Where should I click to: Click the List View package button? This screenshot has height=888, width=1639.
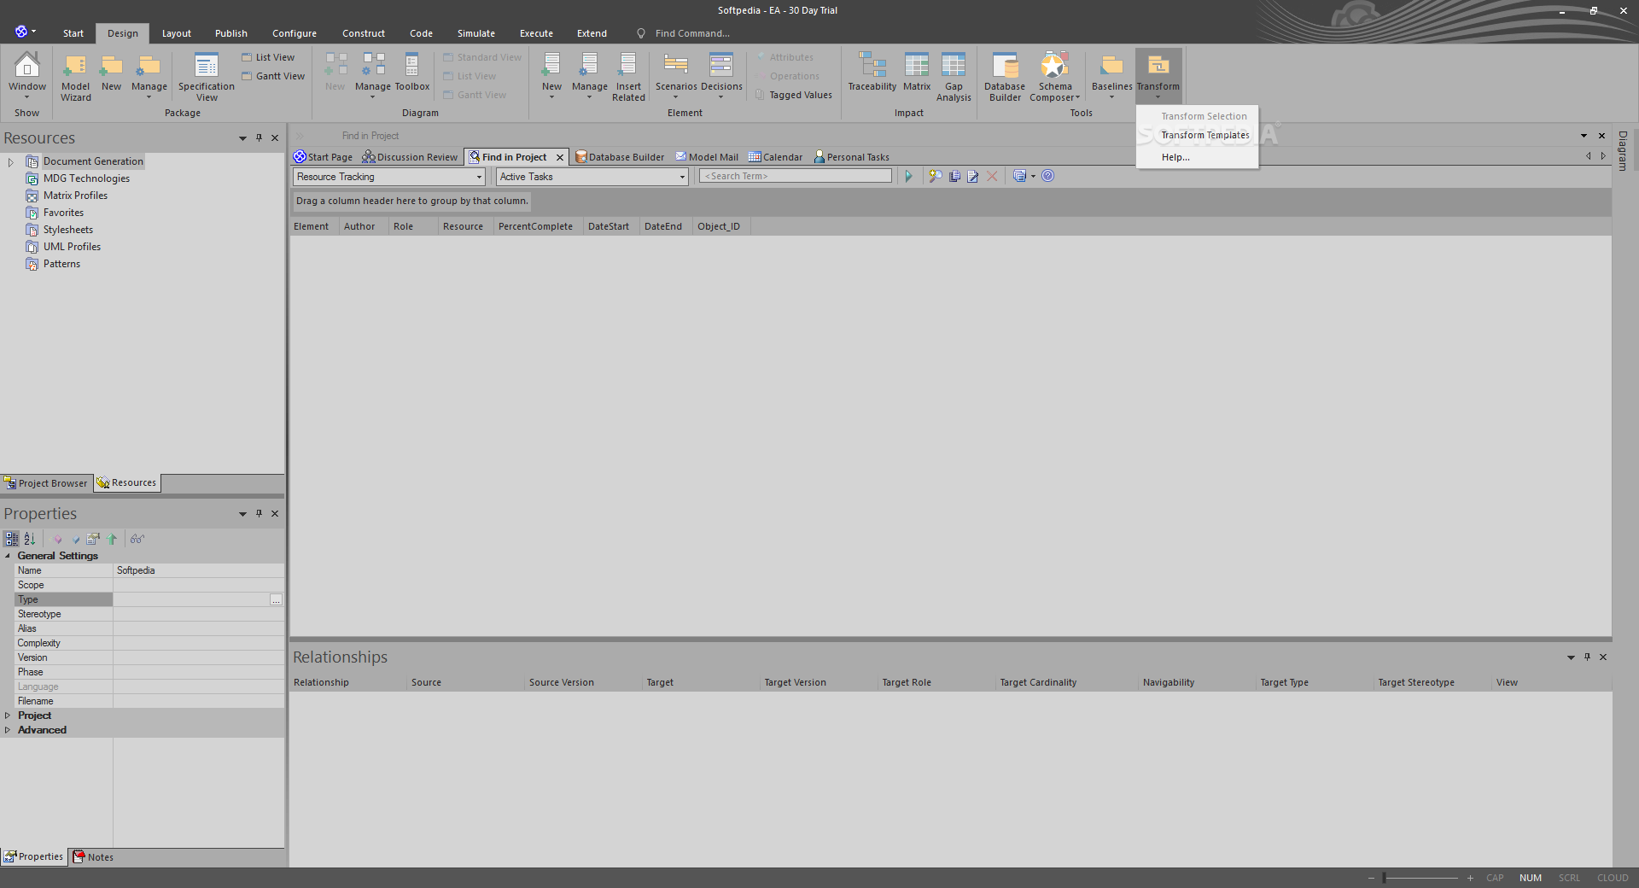click(269, 57)
